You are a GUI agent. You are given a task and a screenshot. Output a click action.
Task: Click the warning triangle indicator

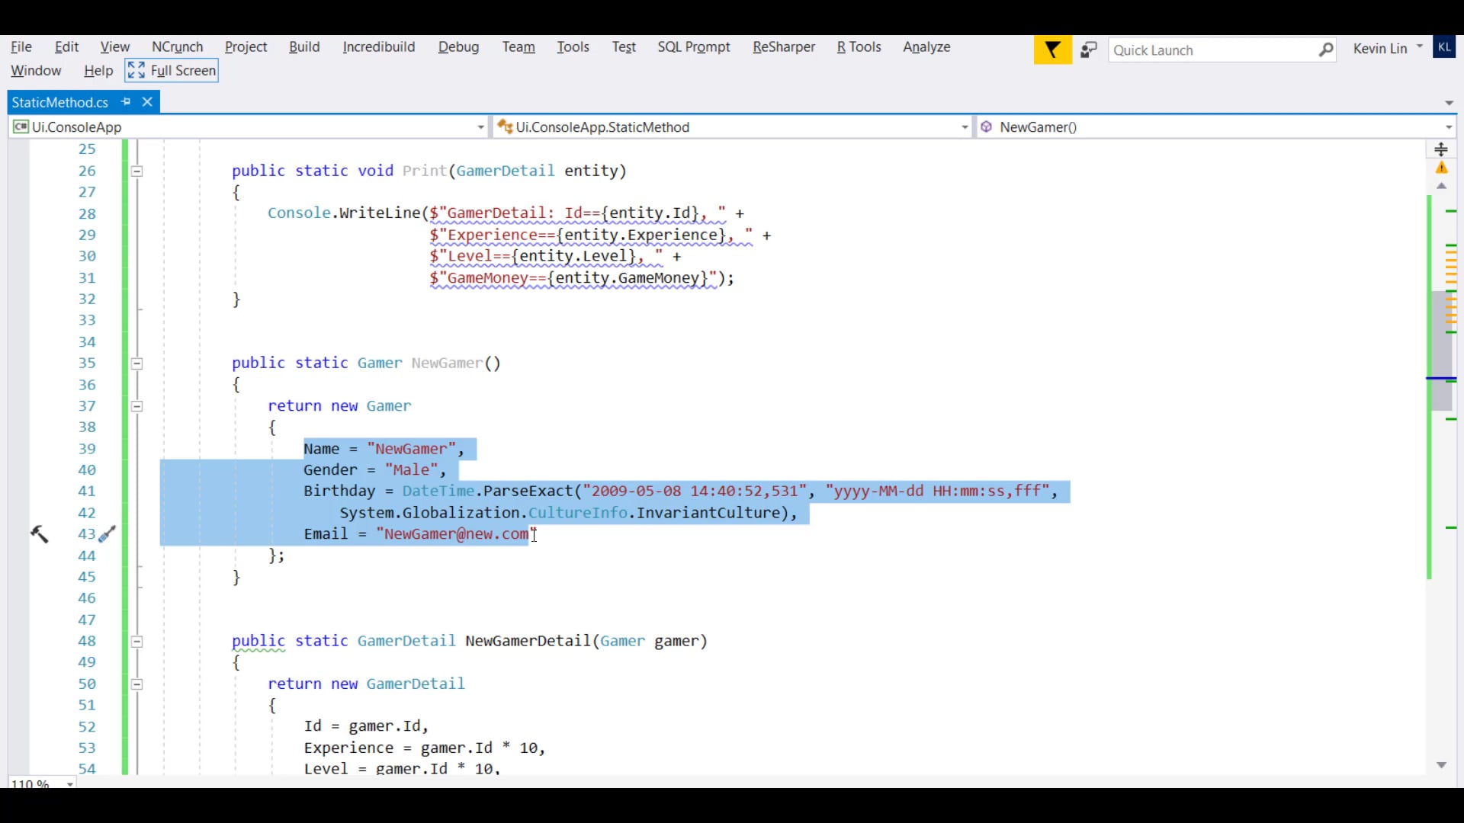point(1441,168)
